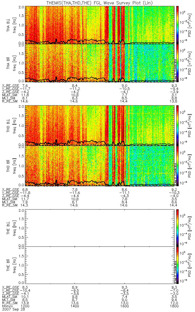195x312 pixels.
Task: Click the MLAT_SM value 11.8
Action: tap(25, 95)
